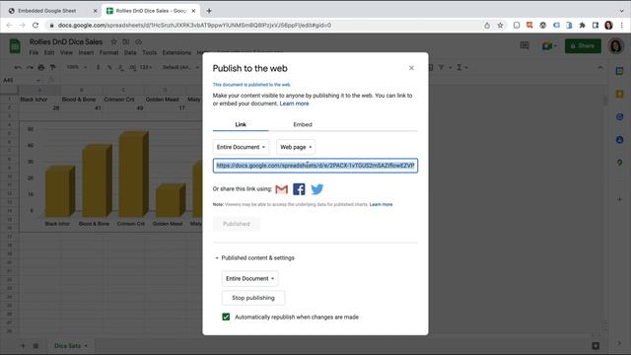The width and height of the screenshot is (631, 355).
Task: Click the Add Sheet plus button
Action: tap(23, 346)
